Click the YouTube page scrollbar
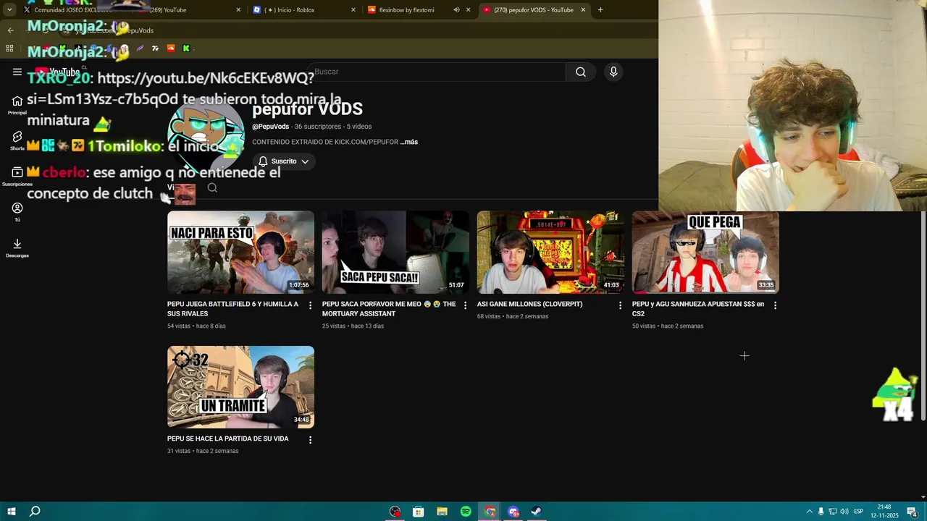The width and height of the screenshot is (927, 521). tap(923, 316)
